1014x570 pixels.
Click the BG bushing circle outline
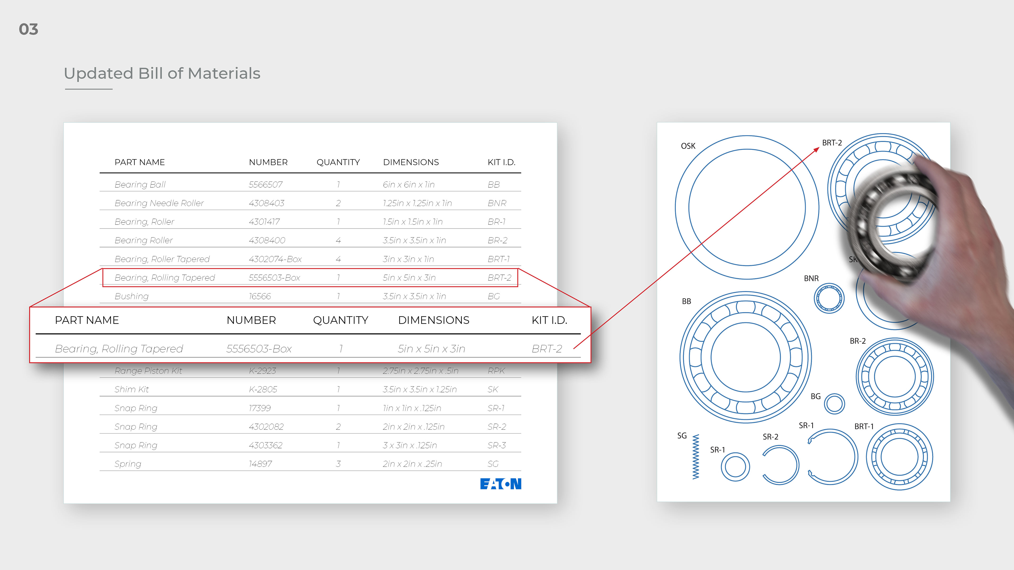(x=834, y=403)
